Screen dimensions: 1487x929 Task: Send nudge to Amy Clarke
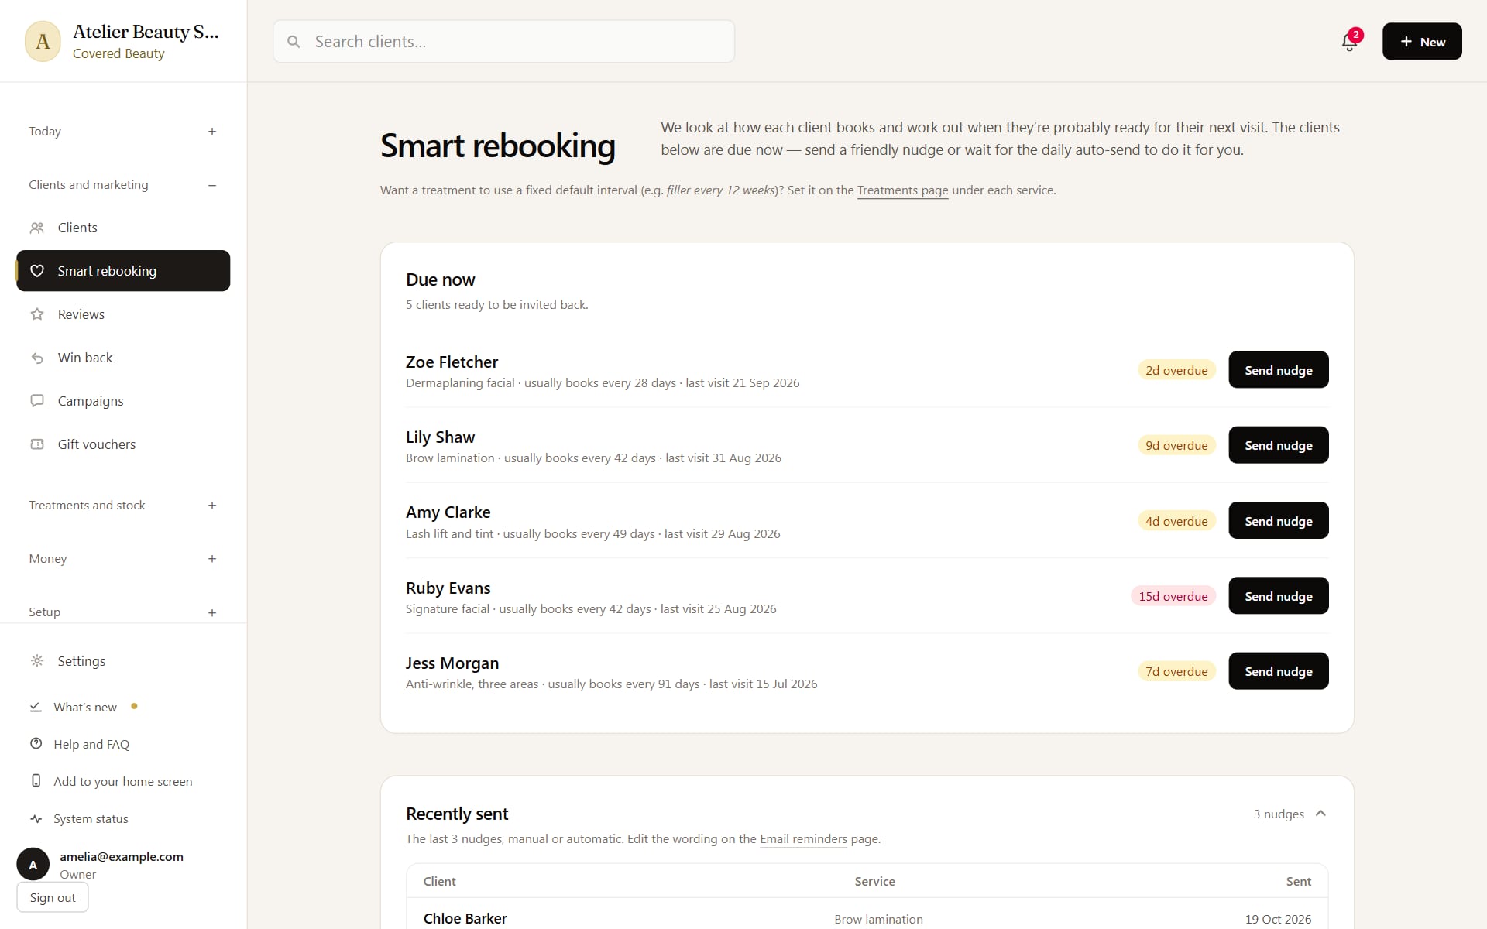1279,521
